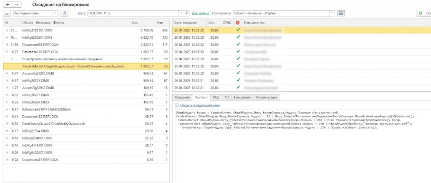The image size is (431, 183).
Task: Click the green refresh icon button
Action: click(420, 13)
